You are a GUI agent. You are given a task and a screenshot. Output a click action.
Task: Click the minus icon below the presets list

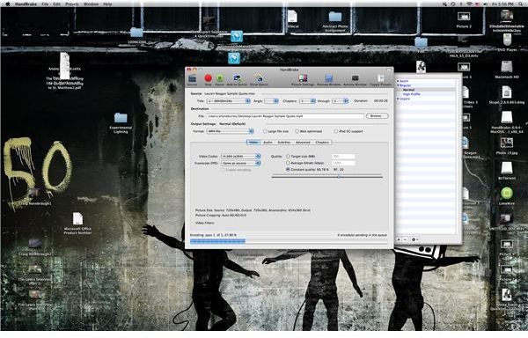tap(405, 239)
